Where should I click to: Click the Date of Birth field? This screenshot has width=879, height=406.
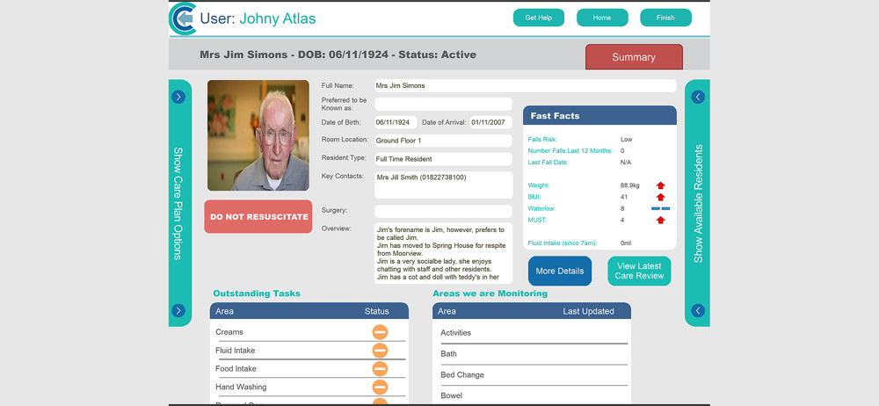(x=396, y=122)
